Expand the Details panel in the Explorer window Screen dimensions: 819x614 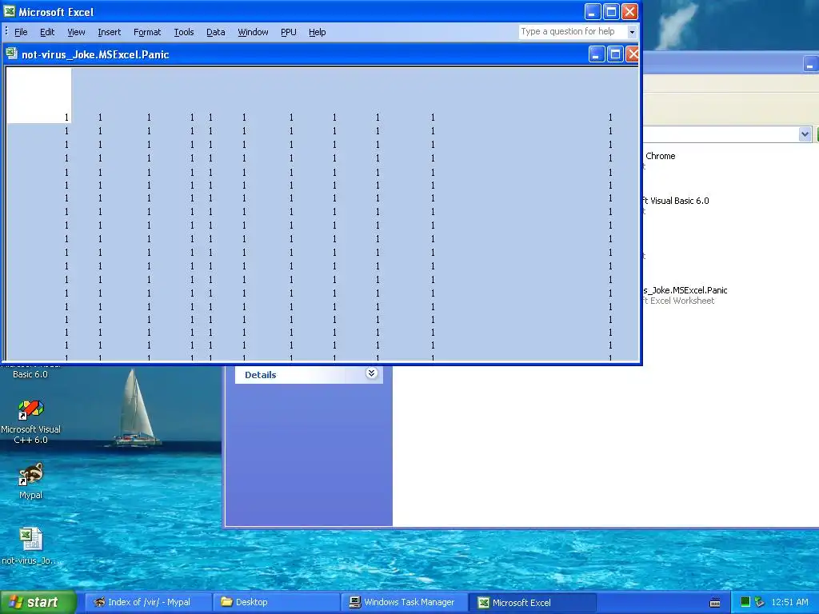coord(371,373)
